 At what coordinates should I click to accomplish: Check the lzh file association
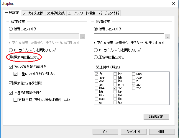[x=115, y=77]
